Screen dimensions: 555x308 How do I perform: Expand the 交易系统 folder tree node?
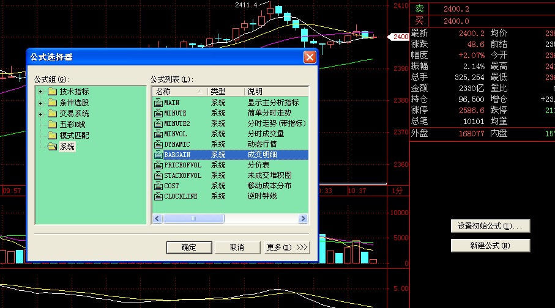pyautogui.click(x=41, y=114)
